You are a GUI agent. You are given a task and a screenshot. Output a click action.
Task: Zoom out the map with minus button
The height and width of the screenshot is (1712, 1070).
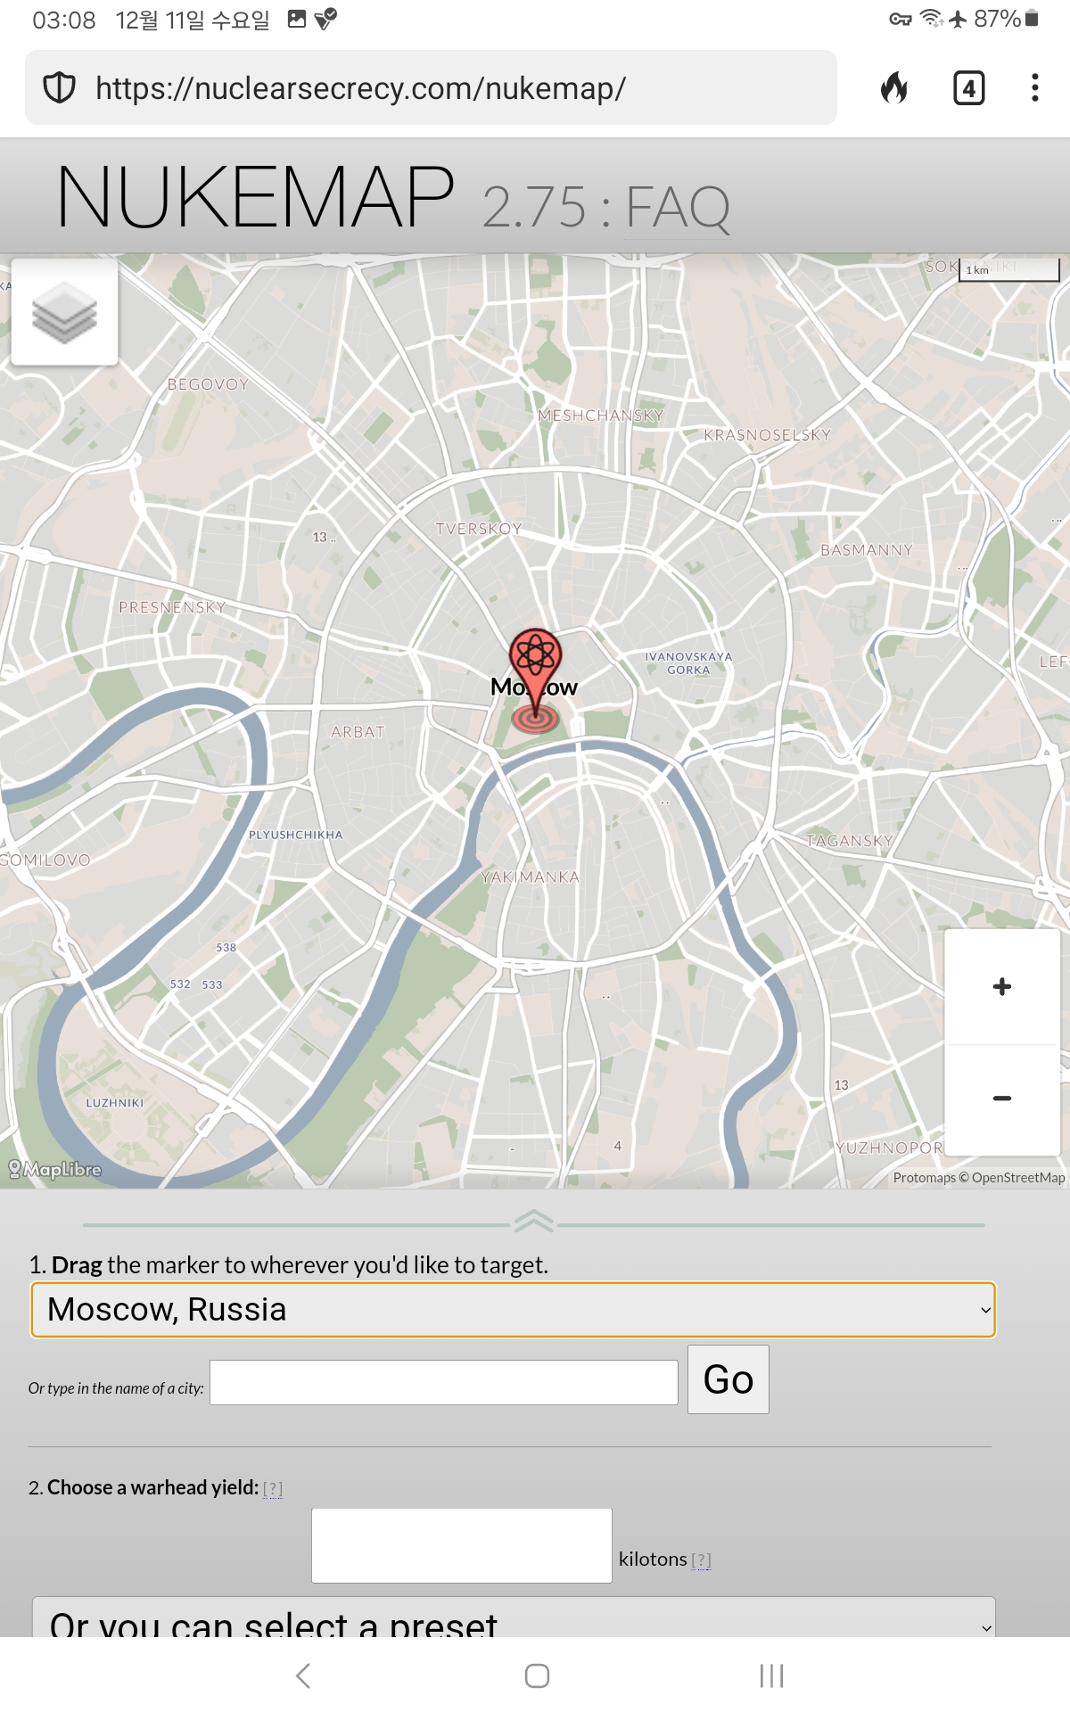tap(1001, 1099)
